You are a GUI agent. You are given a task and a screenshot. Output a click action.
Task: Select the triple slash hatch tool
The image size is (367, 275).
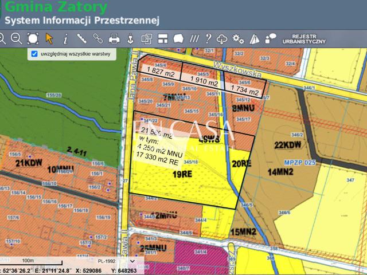[x=194, y=38]
